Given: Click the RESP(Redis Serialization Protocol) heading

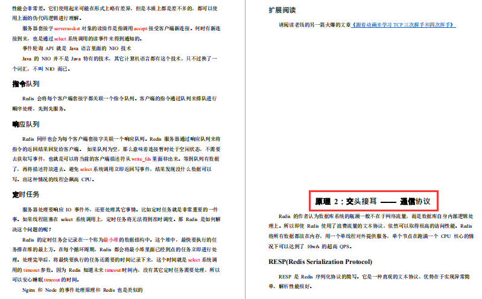Looking at the screenshot, I should (320, 262).
